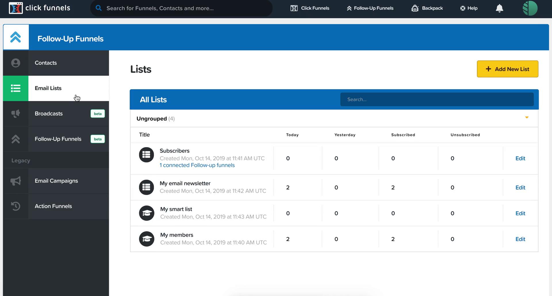This screenshot has height=296, width=552.
Task: Click the Action Funnels history icon
Action: (16, 206)
